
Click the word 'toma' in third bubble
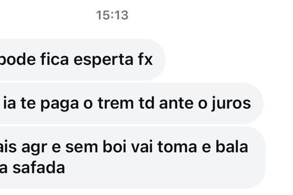(x=177, y=147)
